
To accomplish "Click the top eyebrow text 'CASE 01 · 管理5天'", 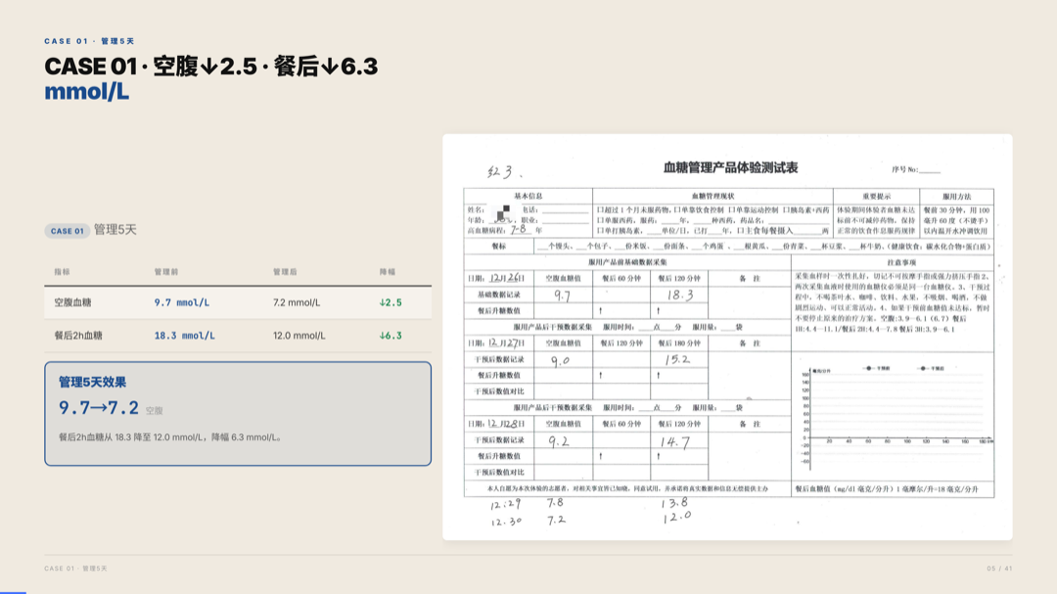I will (89, 41).
